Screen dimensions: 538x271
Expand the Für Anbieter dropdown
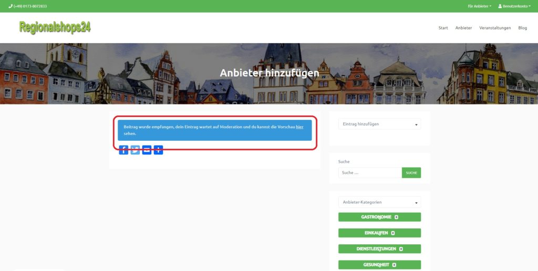(x=479, y=6)
